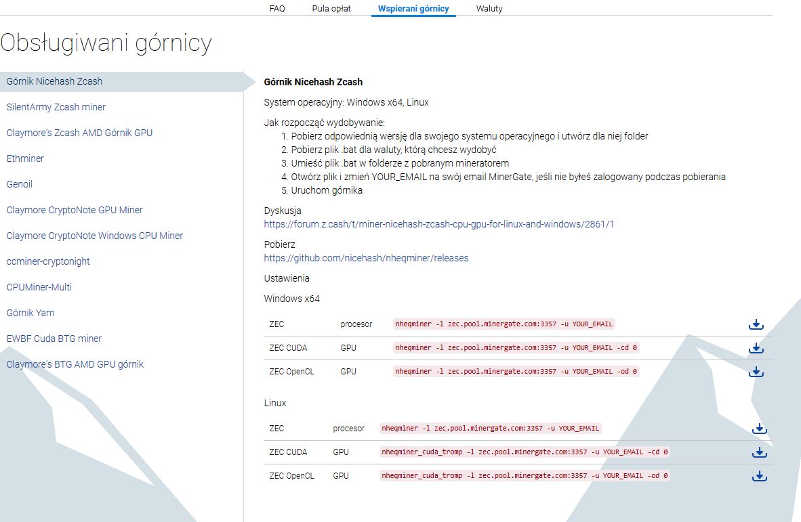
Task: Select the Wspierani górnicy tab
Action: click(413, 8)
